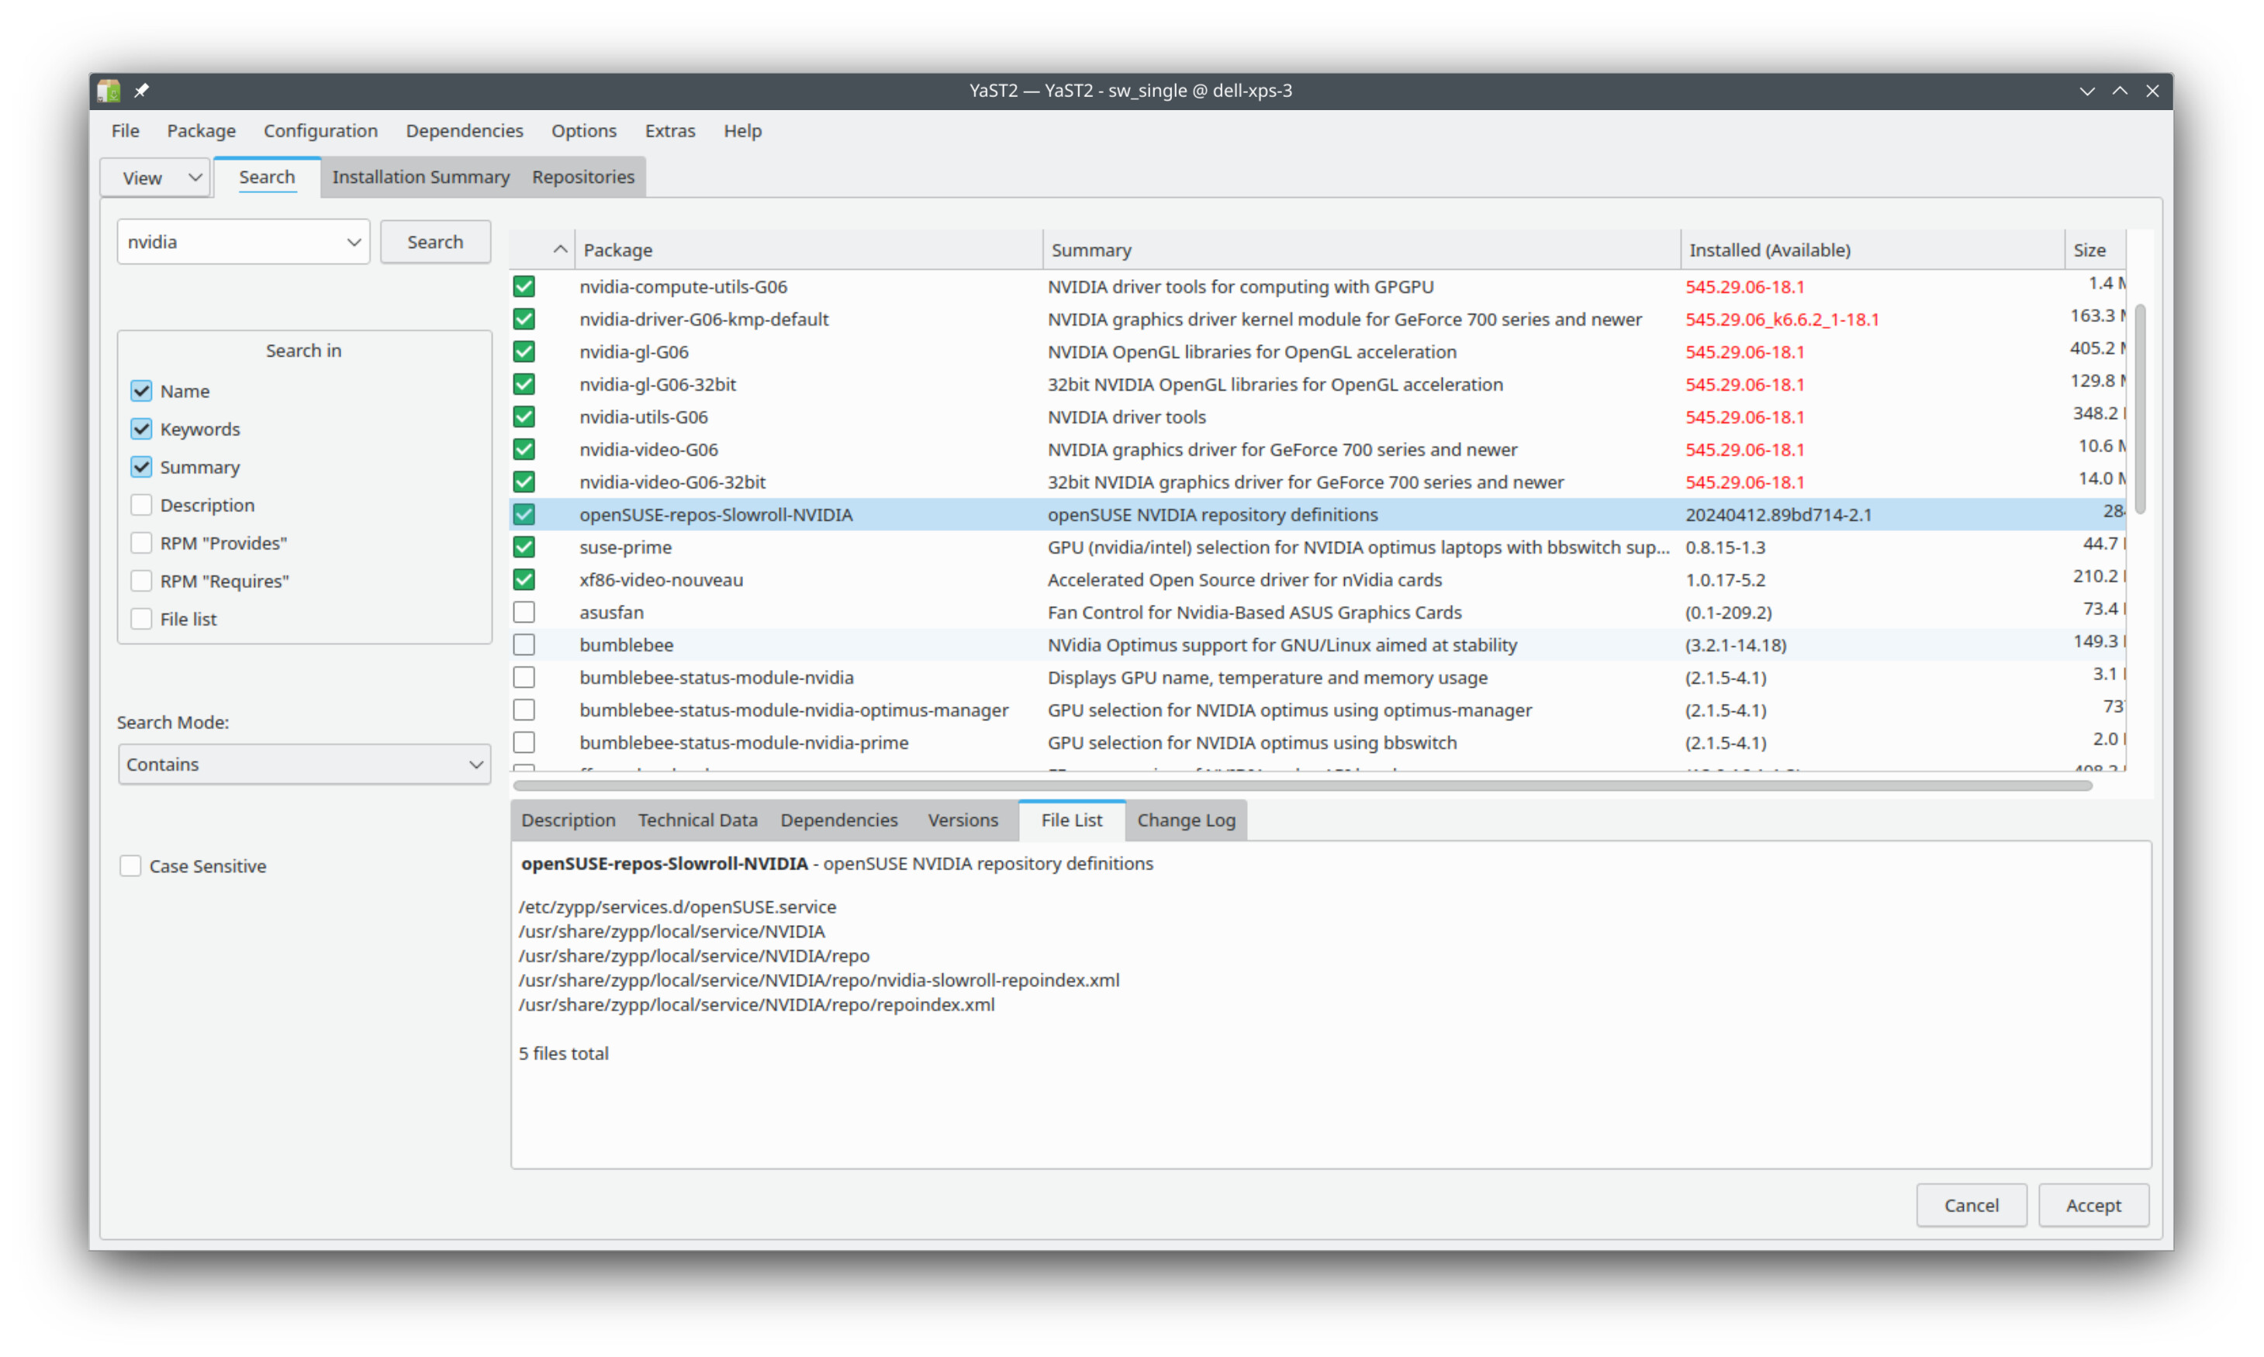Screen dimensions: 2264x1357
Task: Switch to Repositories tab
Action: point(583,178)
